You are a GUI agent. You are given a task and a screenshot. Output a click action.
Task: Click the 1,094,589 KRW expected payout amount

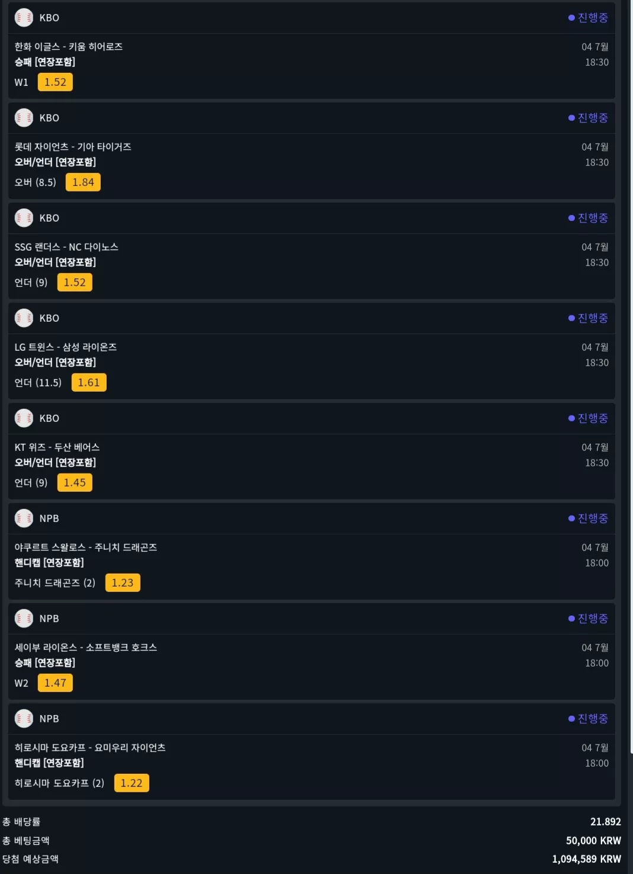587,859
